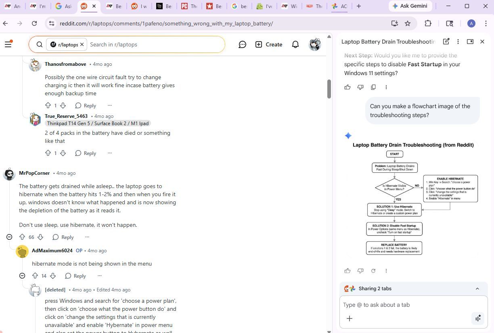View site information icon in address bar
494x333 pixels.
pyautogui.click(x=51, y=23)
